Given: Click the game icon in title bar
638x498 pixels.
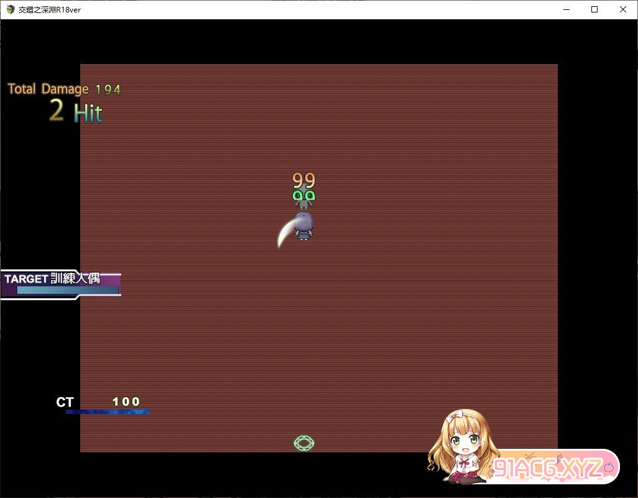Looking at the screenshot, I should pos(10,9).
